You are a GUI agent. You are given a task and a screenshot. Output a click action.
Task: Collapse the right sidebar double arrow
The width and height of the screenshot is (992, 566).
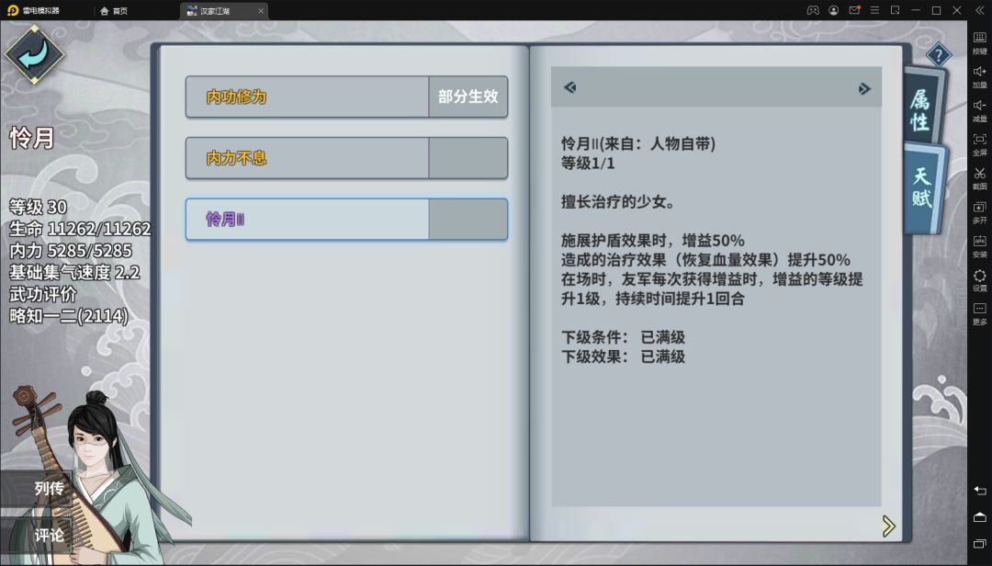click(979, 10)
